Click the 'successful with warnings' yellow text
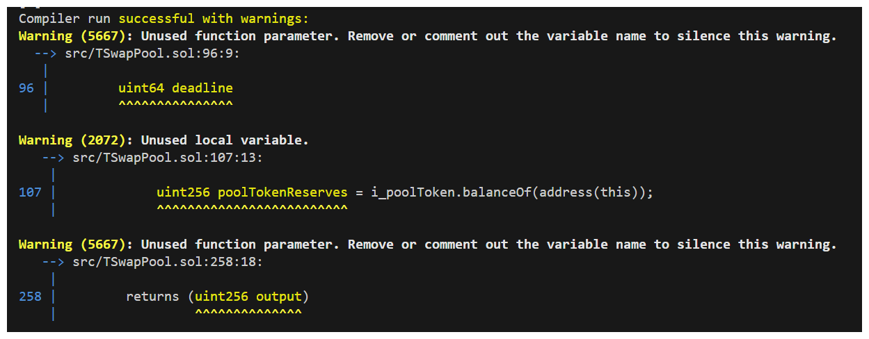This screenshot has height=339, width=869. coord(214,19)
